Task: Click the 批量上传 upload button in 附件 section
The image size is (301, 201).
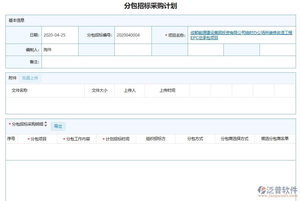Action: [x=30, y=78]
